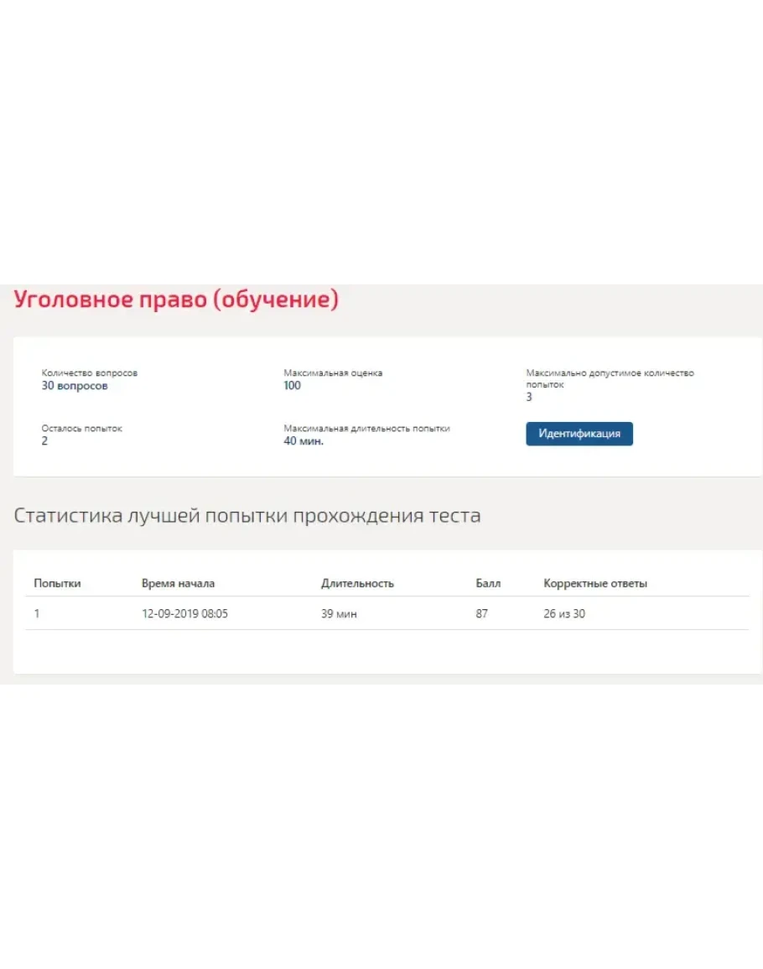763x969 pixels.
Task: Click the Корректные ответы column header
Action: click(x=595, y=583)
